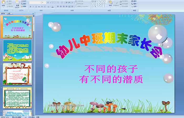Open the Columns dropdown
This screenshot has width=184, height=118.
pos(73,7)
